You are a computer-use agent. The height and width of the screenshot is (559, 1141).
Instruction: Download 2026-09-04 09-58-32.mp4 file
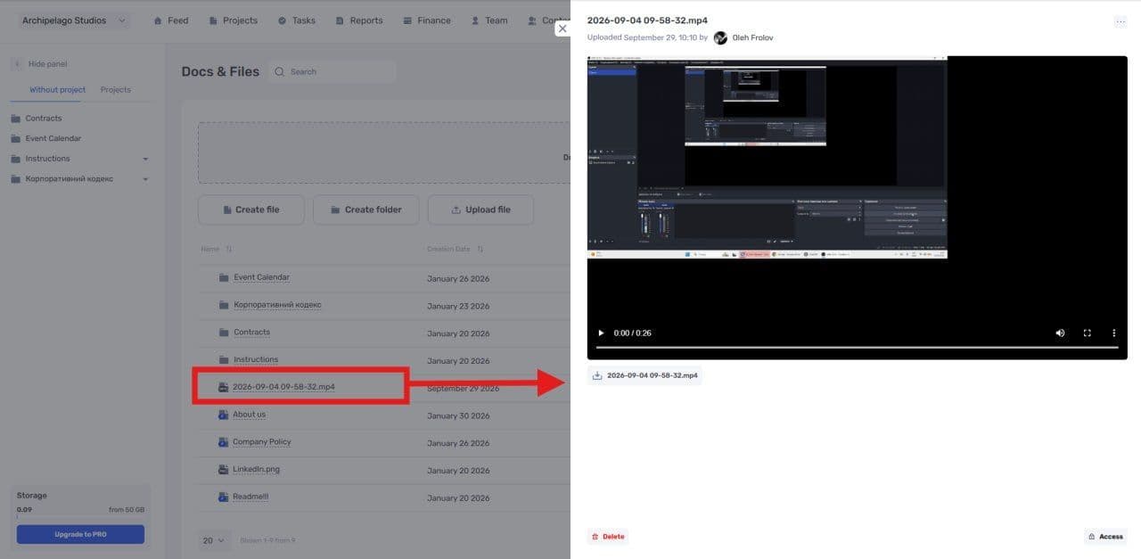644,375
